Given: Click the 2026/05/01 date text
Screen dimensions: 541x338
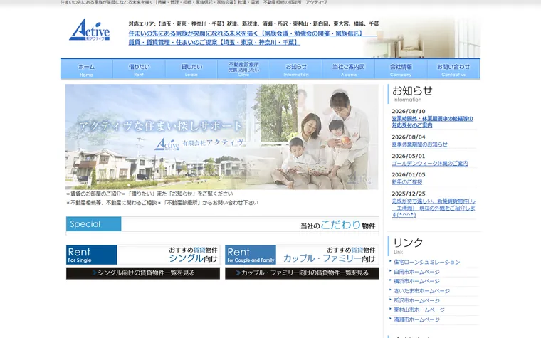Looking at the screenshot, I should pos(409,156).
